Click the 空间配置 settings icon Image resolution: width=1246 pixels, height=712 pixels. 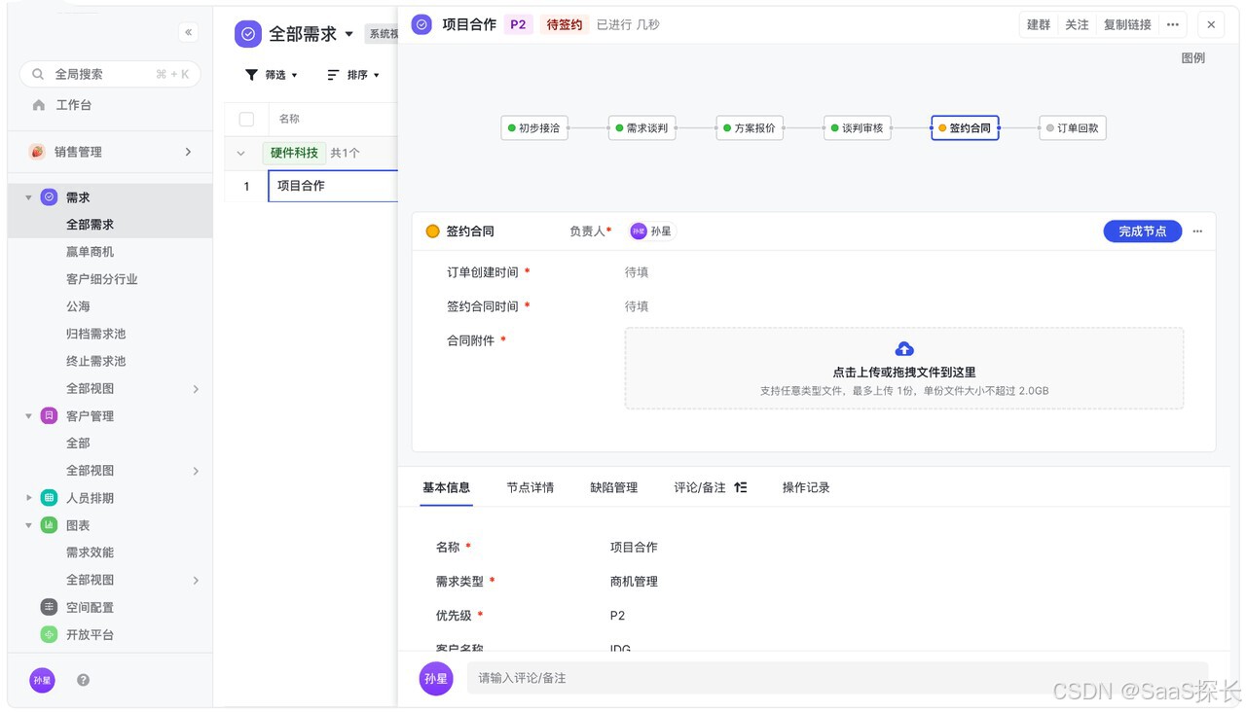point(49,607)
